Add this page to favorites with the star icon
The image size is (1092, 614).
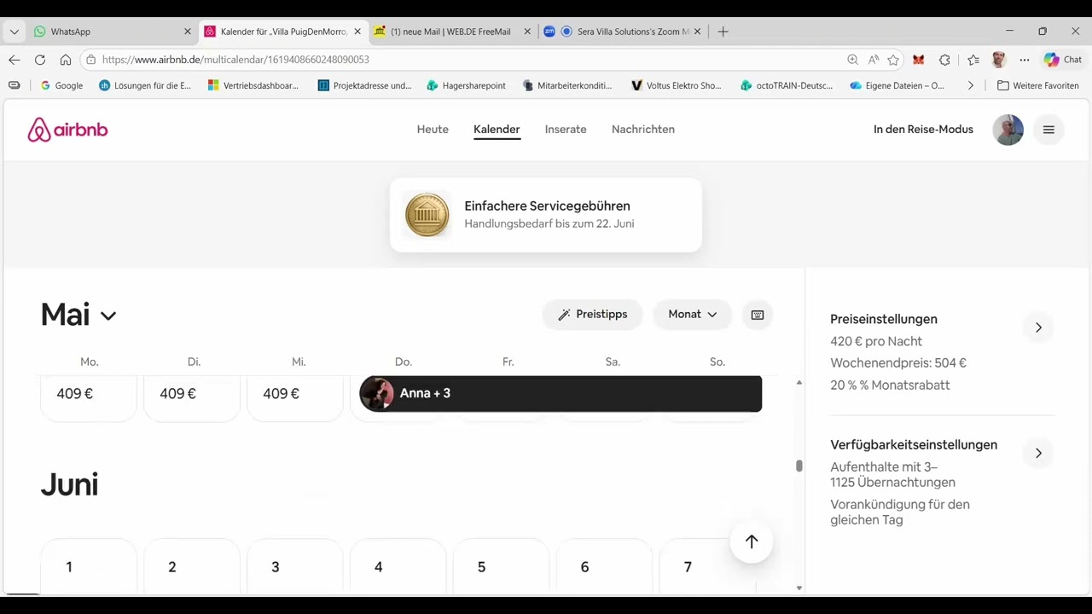pyautogui.click(x=893, y=60)
